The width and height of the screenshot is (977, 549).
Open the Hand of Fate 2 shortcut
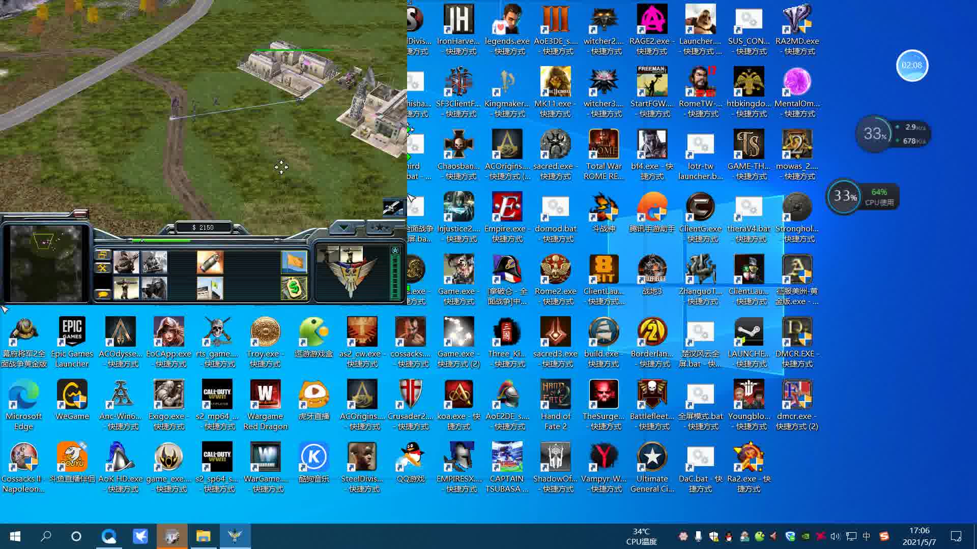point(555,405)
